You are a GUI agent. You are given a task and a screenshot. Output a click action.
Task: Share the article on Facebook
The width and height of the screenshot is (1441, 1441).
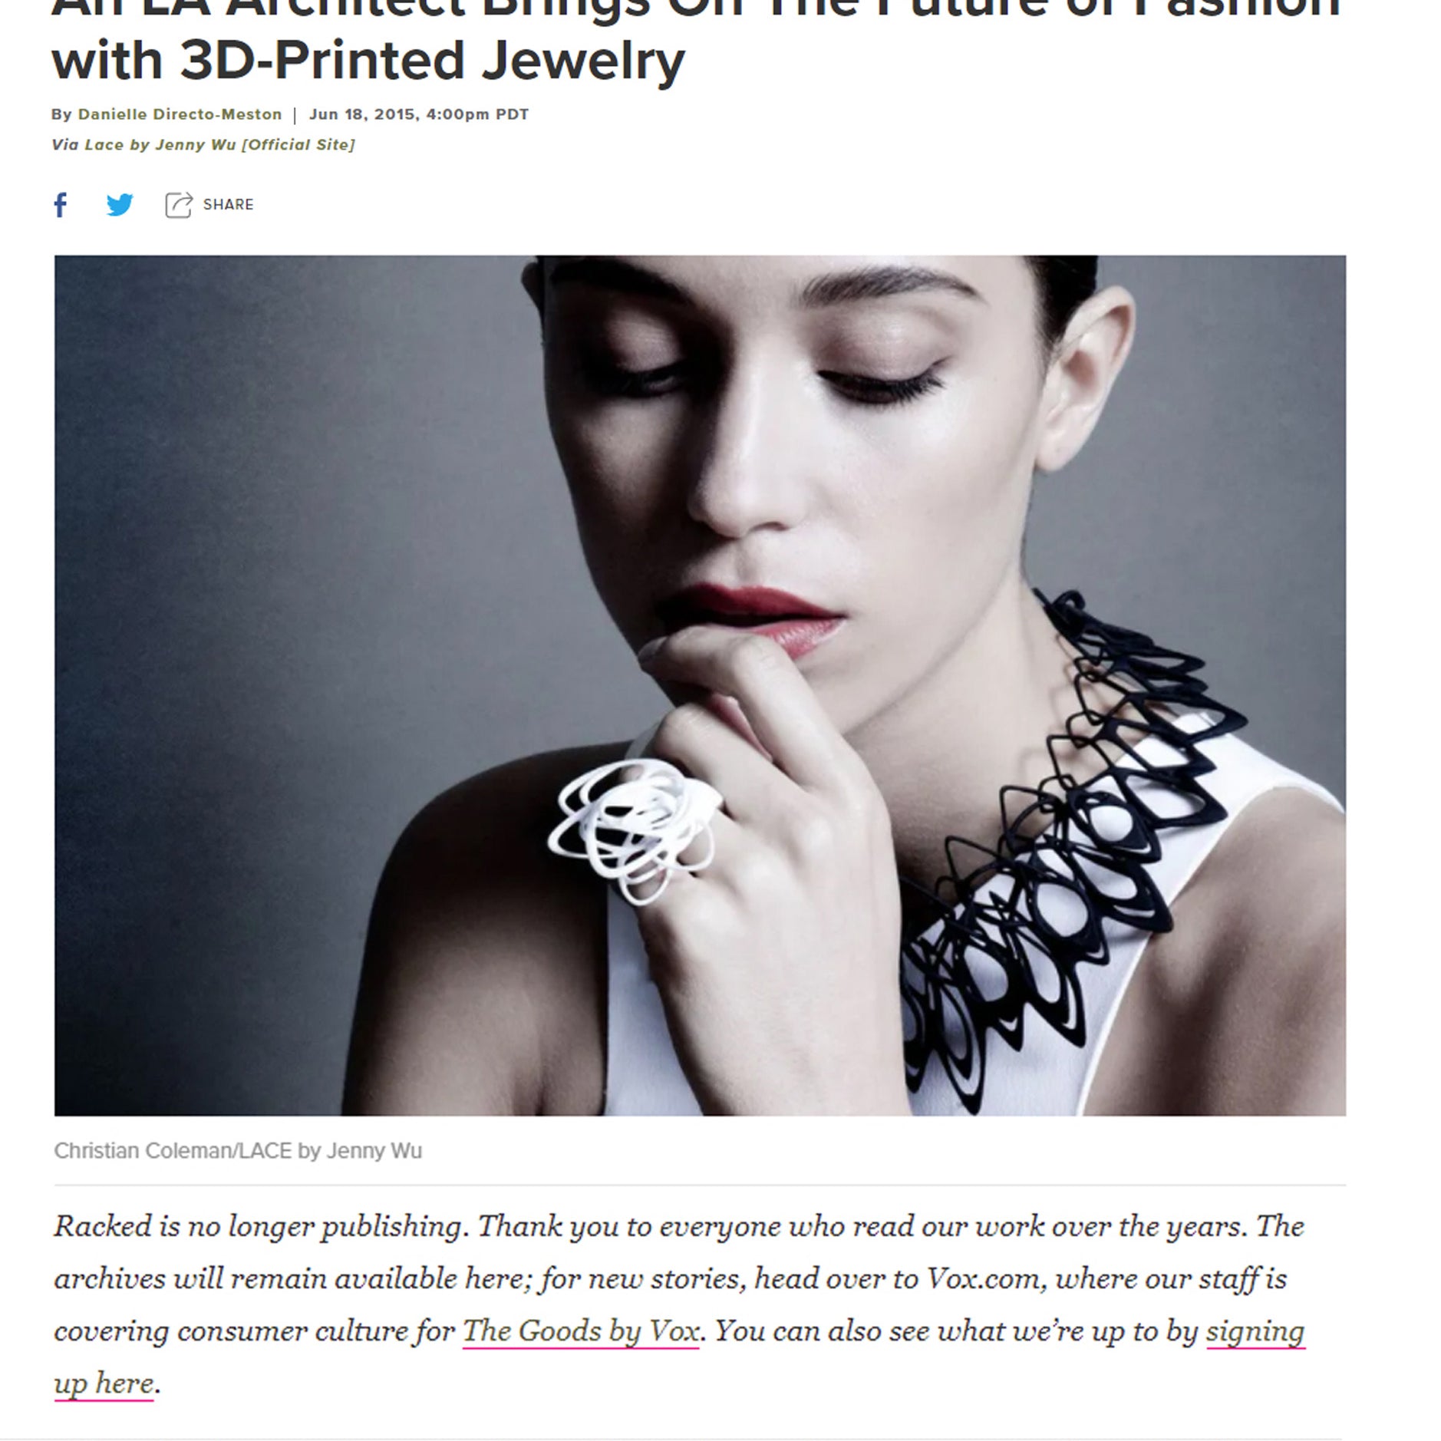tap(61, 205)
